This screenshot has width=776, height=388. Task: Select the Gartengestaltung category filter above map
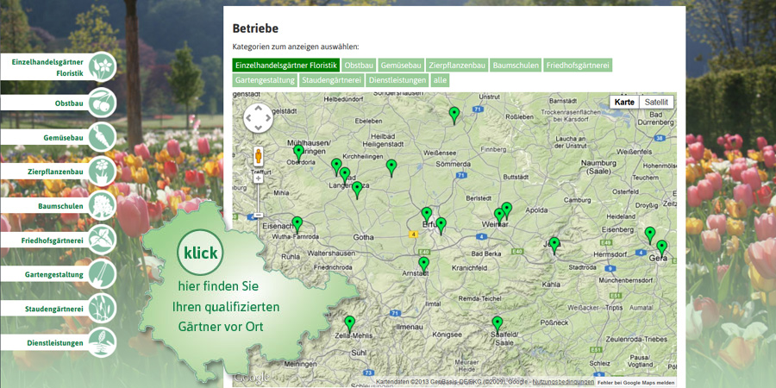point(265,80)
